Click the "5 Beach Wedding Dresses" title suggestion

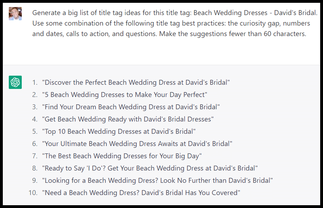tap(125, 95)
